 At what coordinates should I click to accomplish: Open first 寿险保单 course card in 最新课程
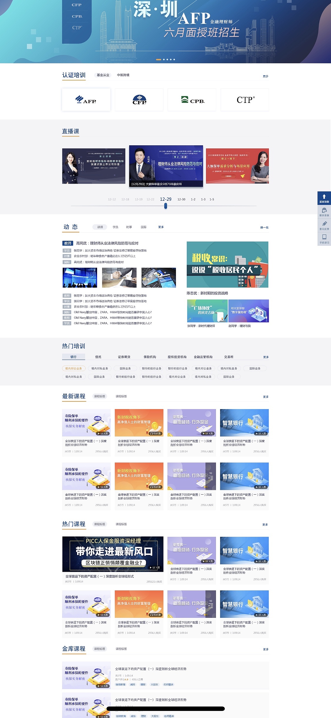click(x=86, y=433)
